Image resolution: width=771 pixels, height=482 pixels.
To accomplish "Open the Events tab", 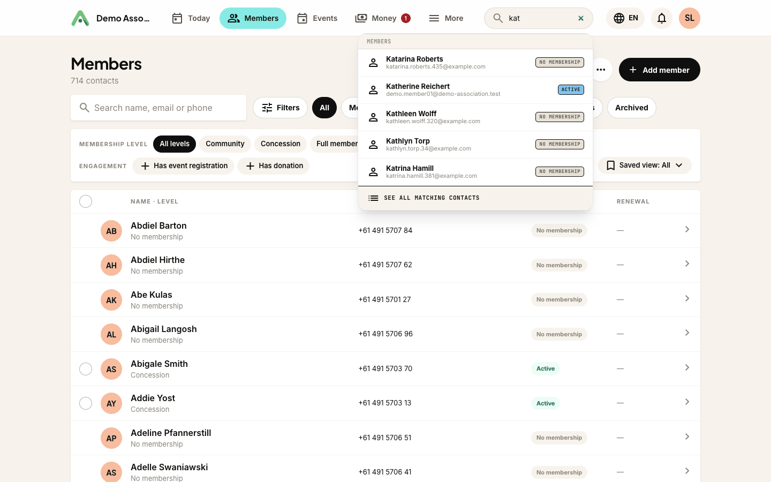I will 317,18.
